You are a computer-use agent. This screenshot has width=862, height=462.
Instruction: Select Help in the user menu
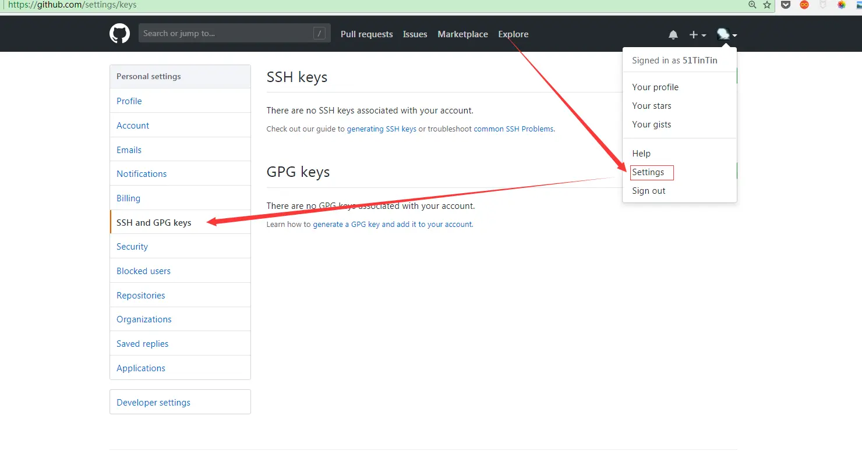(x=680, y=154)
